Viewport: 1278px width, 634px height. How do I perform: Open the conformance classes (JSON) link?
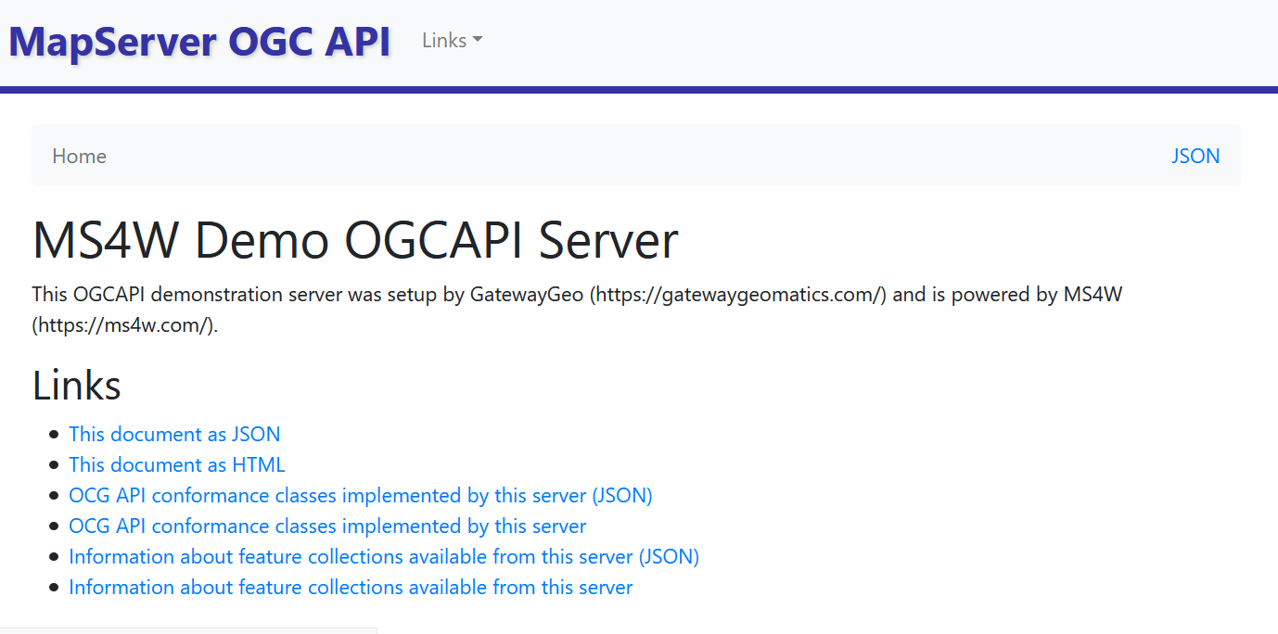click(x=361, y=495)
